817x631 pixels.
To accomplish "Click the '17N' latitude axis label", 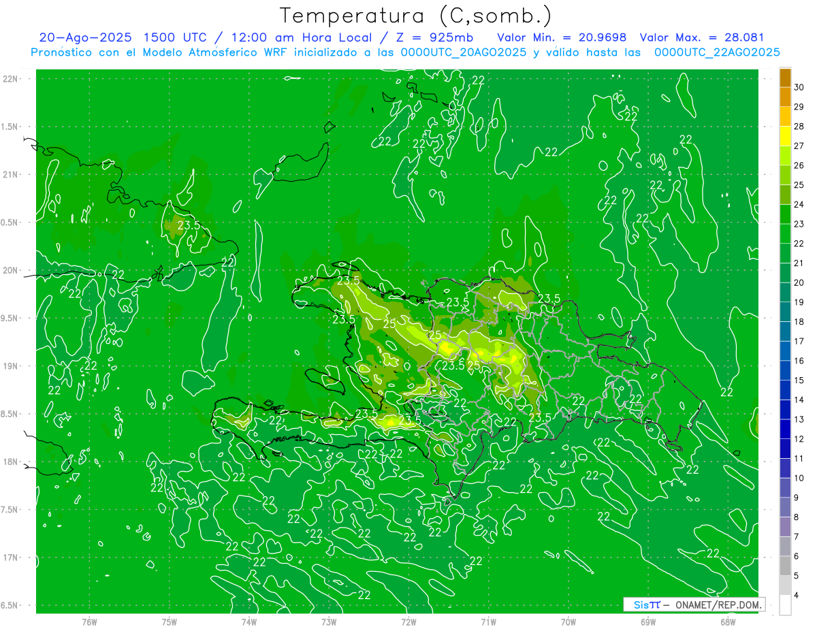I will click(10, 557).
